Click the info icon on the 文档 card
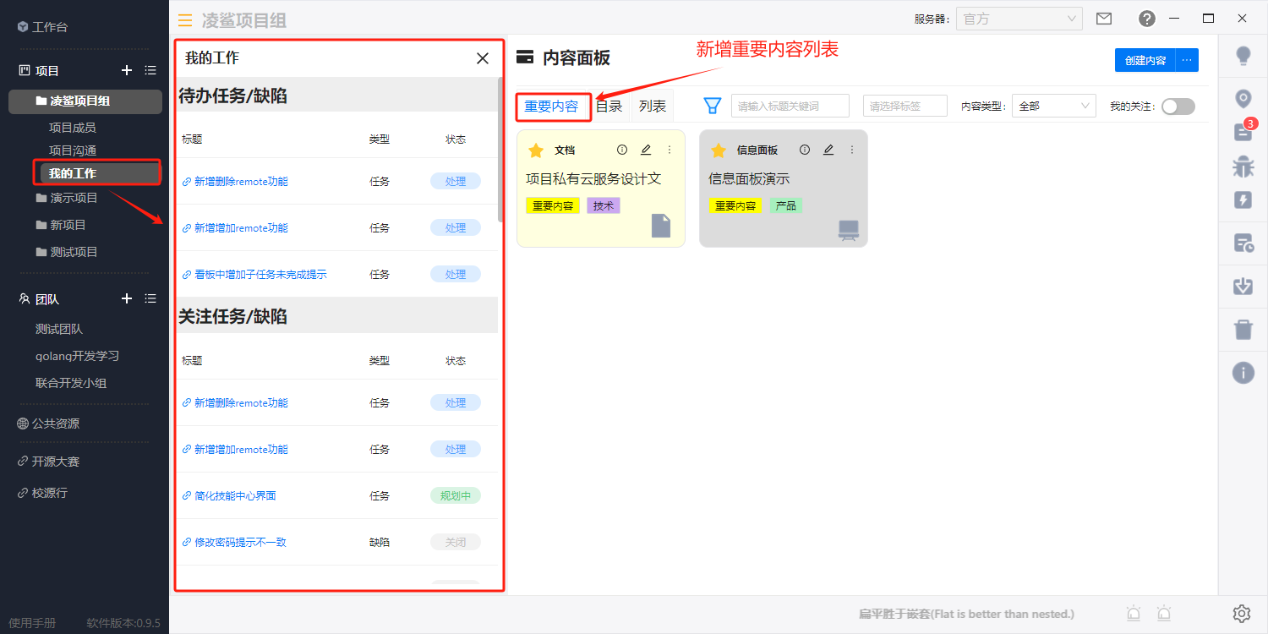Screen dimensions: 1268x634 click(622, 150)
